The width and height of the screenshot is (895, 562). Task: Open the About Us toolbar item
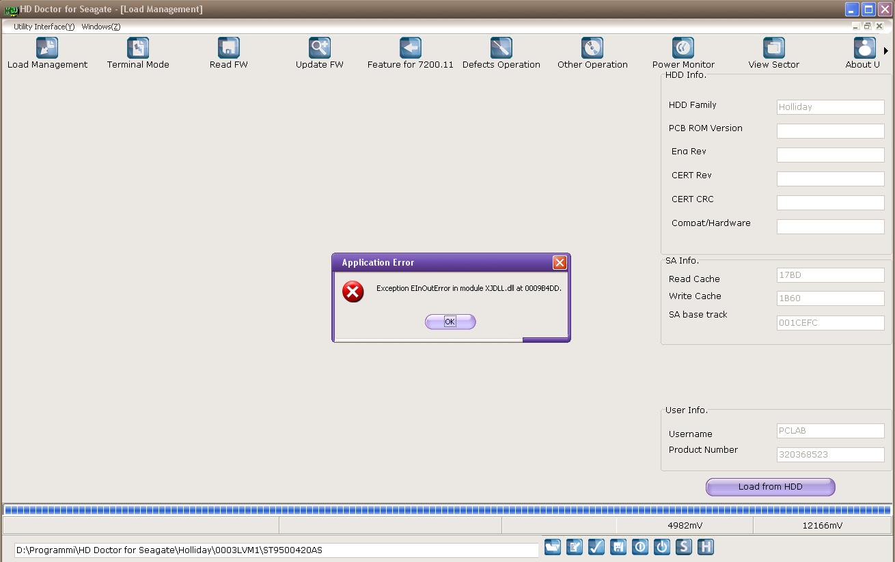tap(864, 53)
